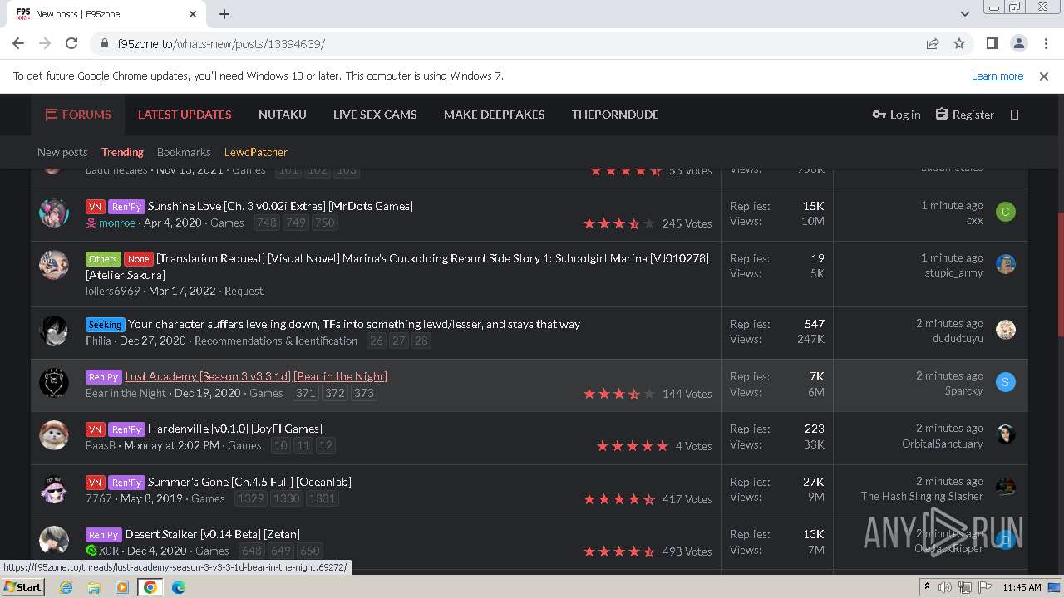Image resolution: width=1064 pixels, height=598 pixels.
Task: Click The Hash Slinging Slasher user link
Action: 922,496
